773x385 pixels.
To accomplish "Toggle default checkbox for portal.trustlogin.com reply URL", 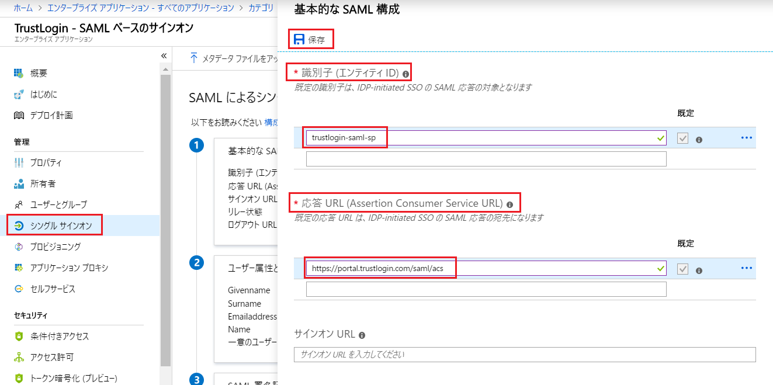I will coord(682,269).
